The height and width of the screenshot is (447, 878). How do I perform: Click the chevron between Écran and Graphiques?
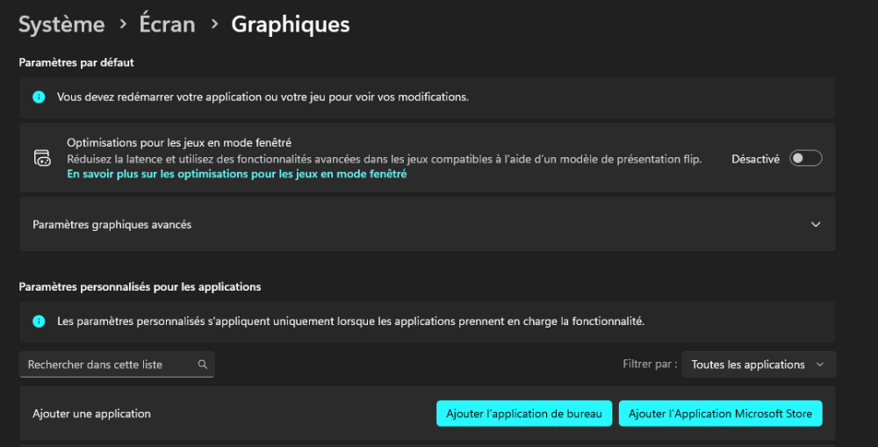[213, 25]
